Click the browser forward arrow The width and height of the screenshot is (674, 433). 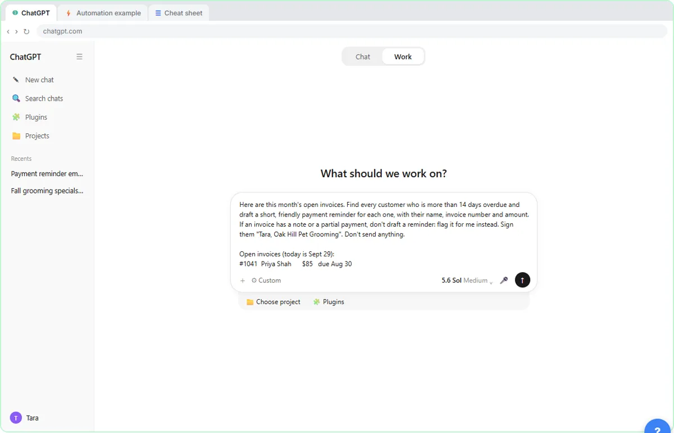[x=16, y=31]
